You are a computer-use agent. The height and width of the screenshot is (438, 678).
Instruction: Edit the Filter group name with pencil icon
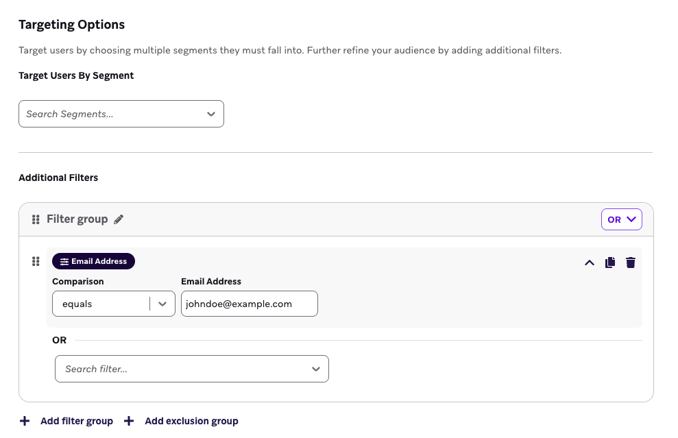(119, 219)
